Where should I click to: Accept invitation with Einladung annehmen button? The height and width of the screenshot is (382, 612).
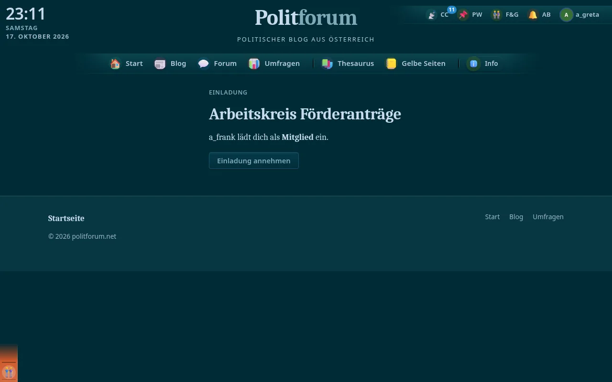pos(254,161)
